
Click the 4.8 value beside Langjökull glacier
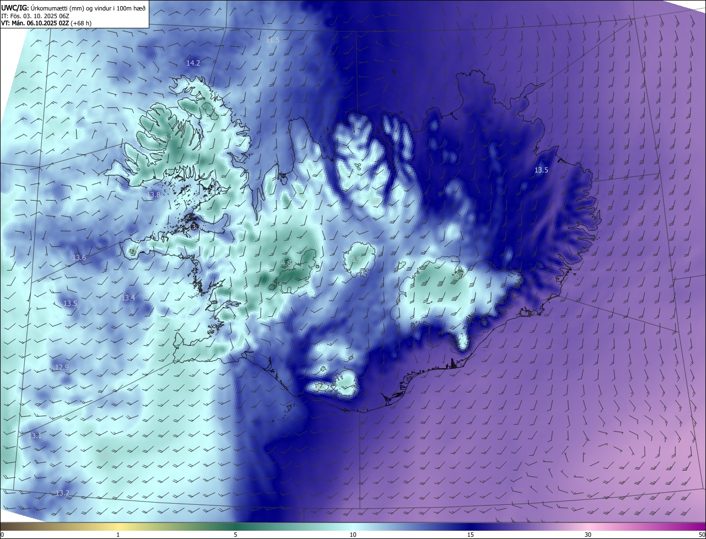pos(286,263)
